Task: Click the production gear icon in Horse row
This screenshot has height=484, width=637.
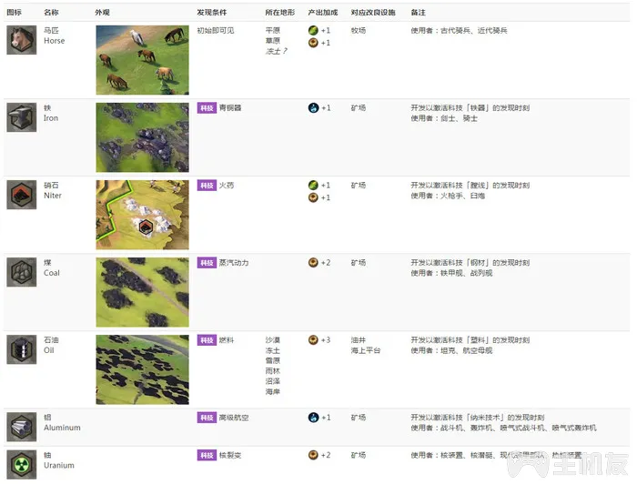Action: tap(313, 43)
